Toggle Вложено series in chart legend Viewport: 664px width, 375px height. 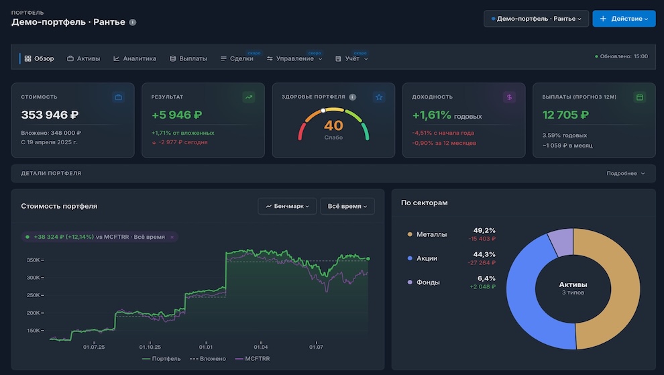tap(207, 359)
